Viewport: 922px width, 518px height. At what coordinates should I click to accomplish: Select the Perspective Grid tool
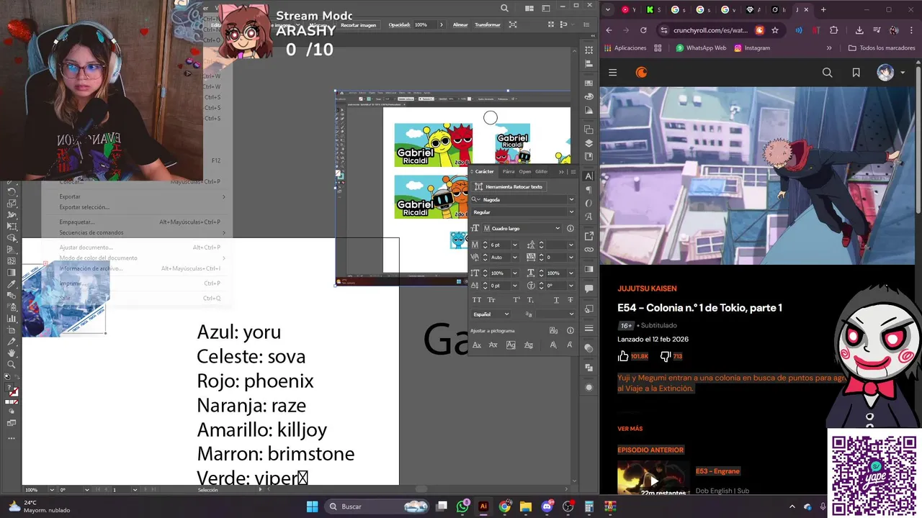click(x=12, y=249)
